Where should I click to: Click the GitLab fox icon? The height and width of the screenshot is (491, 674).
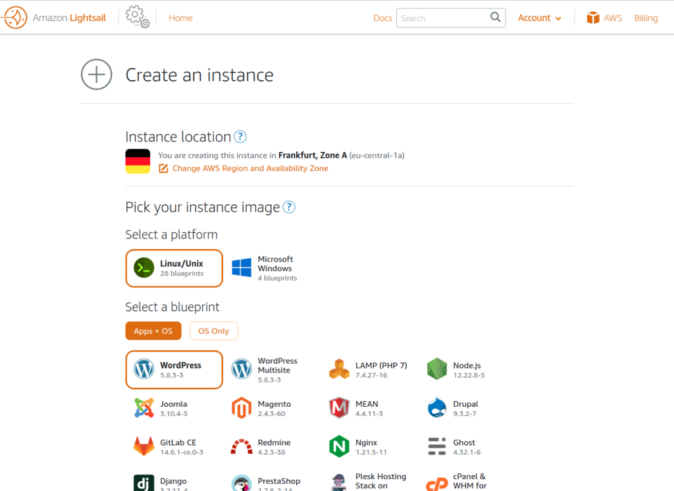(144, 446)
